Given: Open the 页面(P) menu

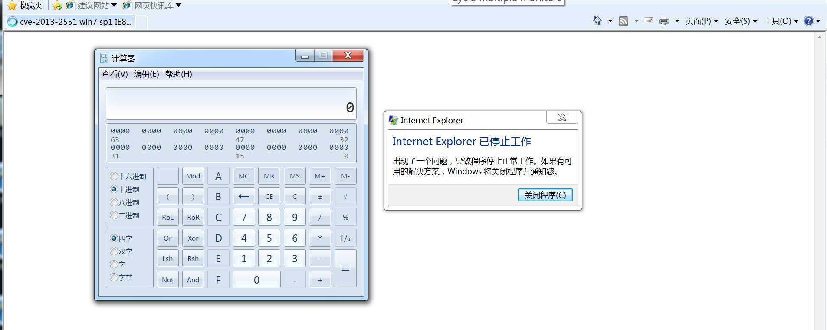Looking at the screenshot, I should (702, 21).
